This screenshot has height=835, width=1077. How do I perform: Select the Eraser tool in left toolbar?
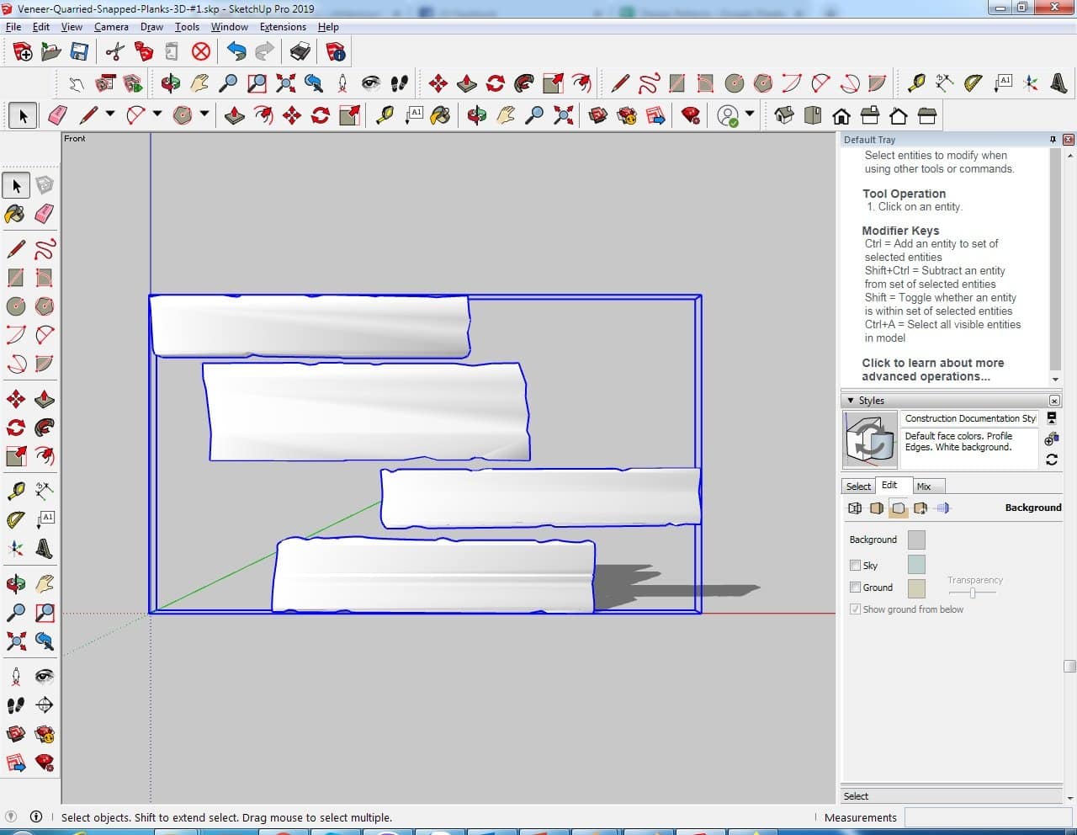pyautogui.click(x=45, y=214)
